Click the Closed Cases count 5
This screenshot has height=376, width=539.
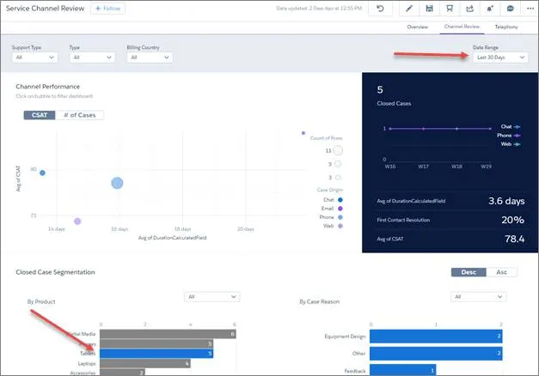coord(380,90)
